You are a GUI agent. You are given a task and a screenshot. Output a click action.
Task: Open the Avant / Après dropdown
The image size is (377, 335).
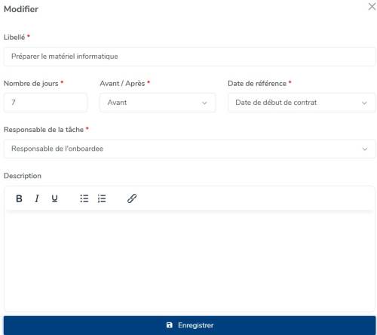tap(158, 103)
